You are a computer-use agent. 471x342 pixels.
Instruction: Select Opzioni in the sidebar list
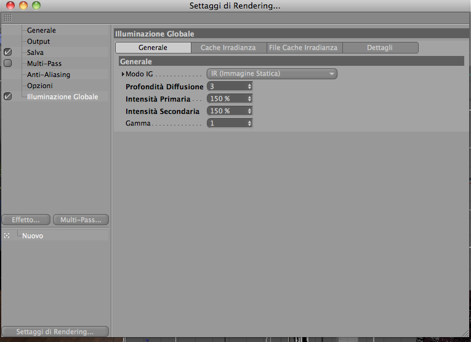click(40, 85)
